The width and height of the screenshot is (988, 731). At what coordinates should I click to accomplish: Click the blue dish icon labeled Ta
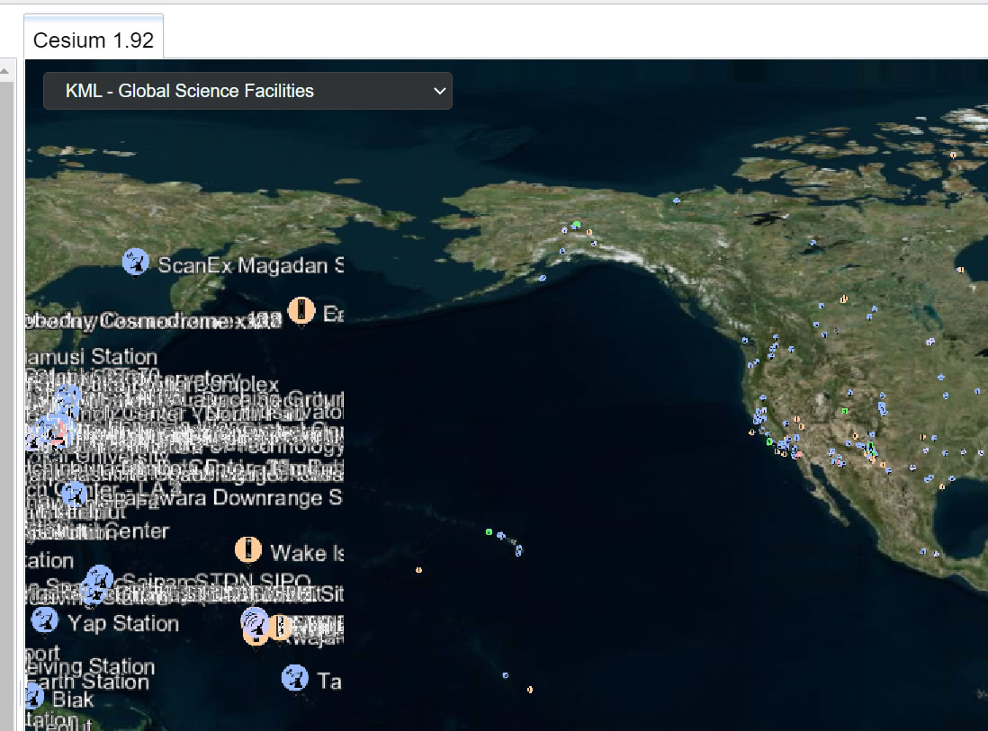(295, 678)
